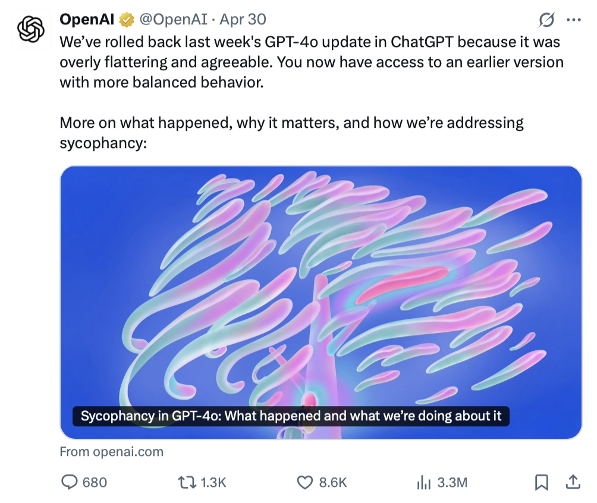Click the share upload-arrow icon

pos(573,482)
